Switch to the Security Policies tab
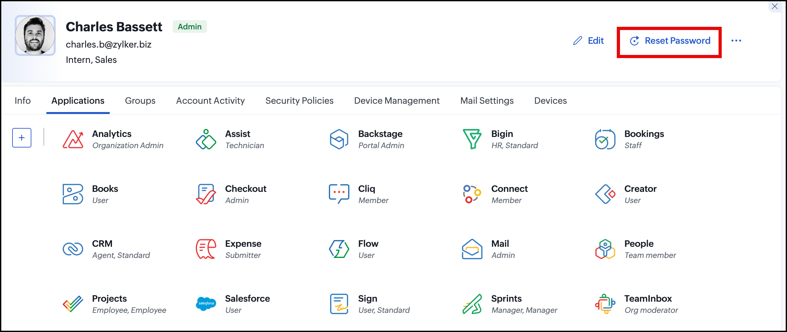The width and height of the screenshot is (787, 332). pos(299,101)
